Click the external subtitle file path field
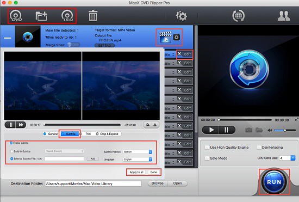Viewport: 299px width, 202px height. (64, 158)
